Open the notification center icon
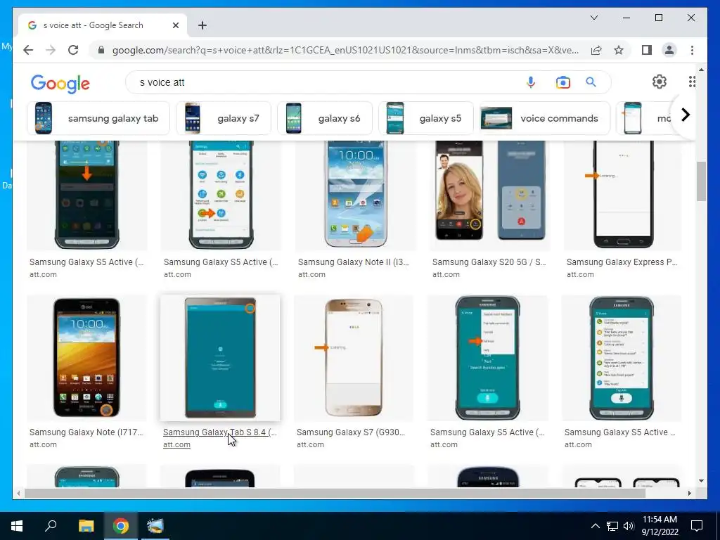The image size is (720, 540). (x=697, y=526)
